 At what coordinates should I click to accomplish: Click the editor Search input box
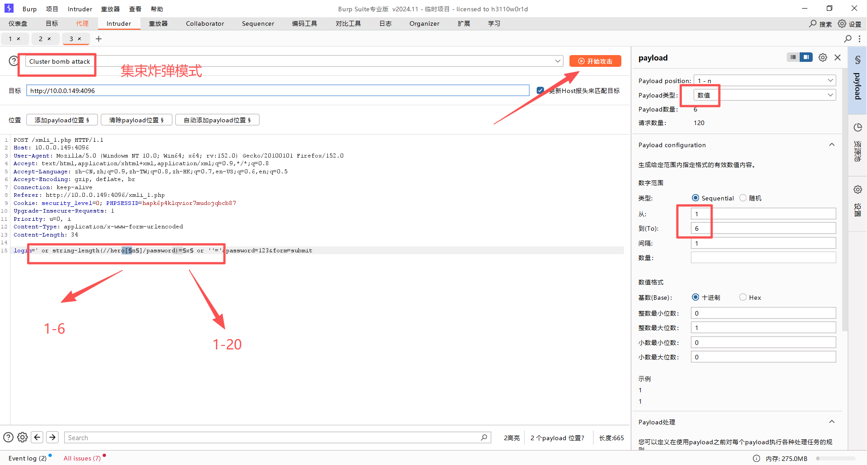(278, 437)
